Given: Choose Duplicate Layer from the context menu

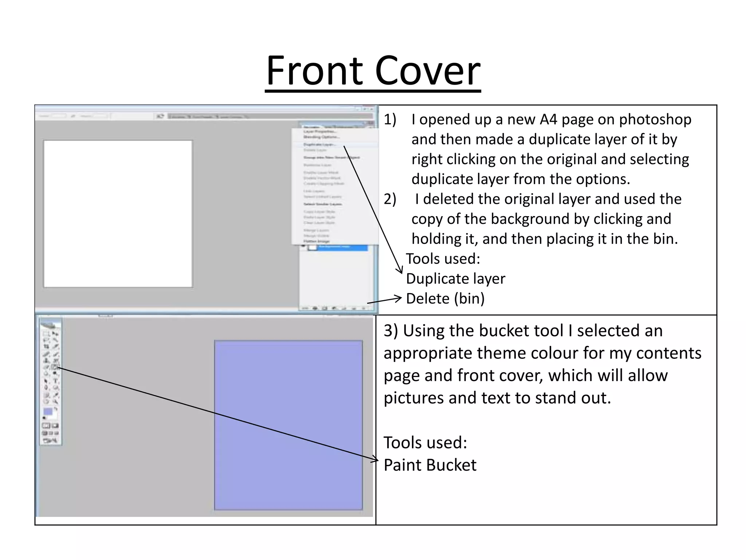Looking at the screenshot, I should (x=319, y=144).
